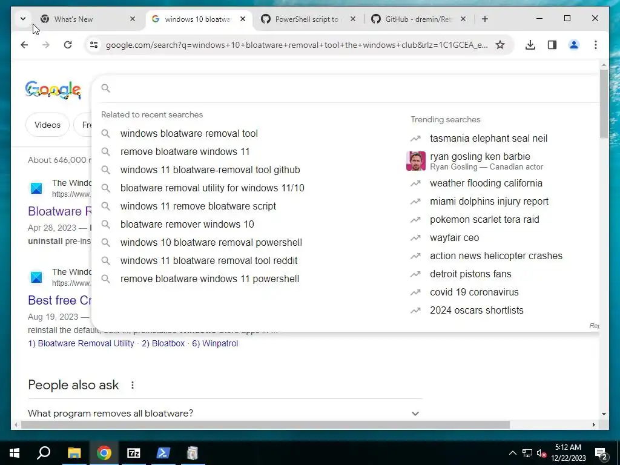The height and width of the screenshot is (465, 620).
Task: Switch to the GitHub - dremin tab
Action: point(419,19)
